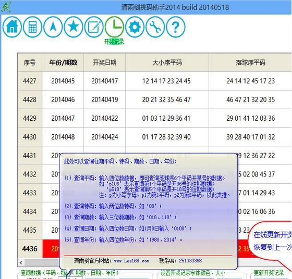Click the www.Lee168.com website link

tap(131, 261)
